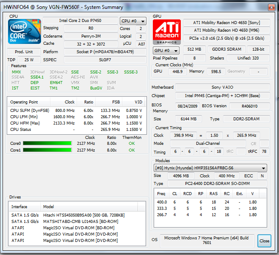Viewport: 279px width, 255px height.
Task: Click the module clock 400 MHz field
Action: [227, 176]
